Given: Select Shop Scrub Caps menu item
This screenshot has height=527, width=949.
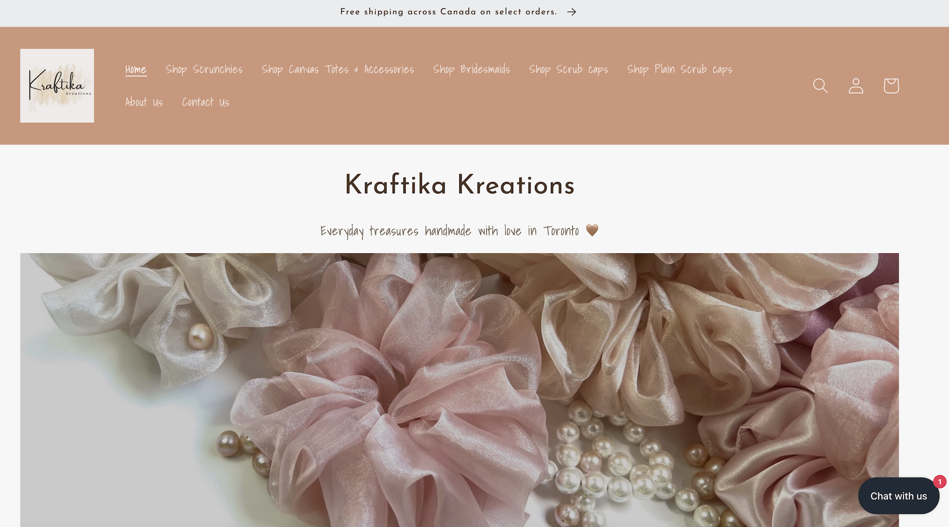Looking at the screenshot, I should pyautogui.click(x=568, y=69).
